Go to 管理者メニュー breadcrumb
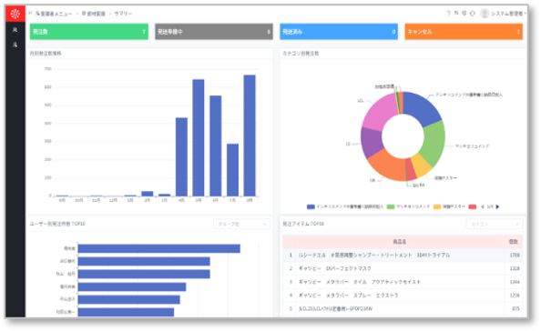The image size is (541, 331). tap(54, 14)
